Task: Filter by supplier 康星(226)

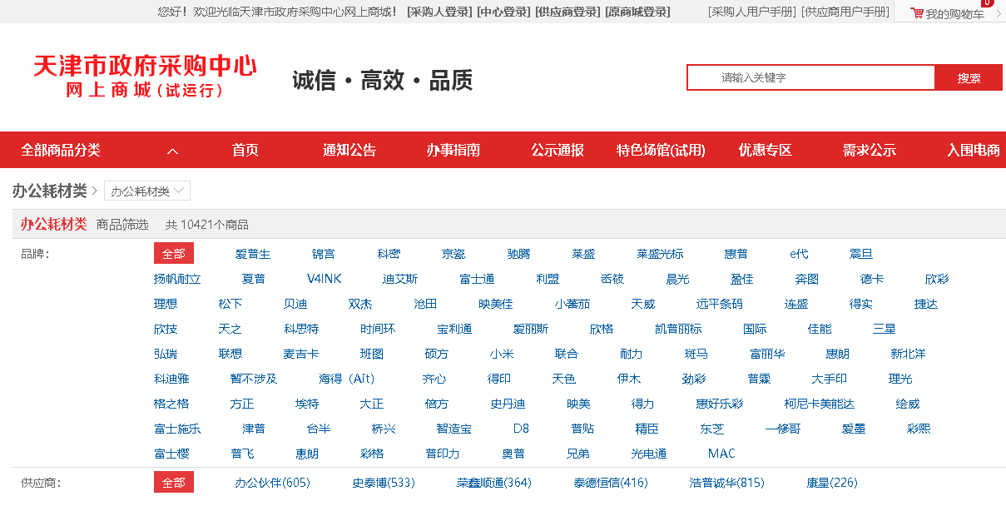Action: 832,483
